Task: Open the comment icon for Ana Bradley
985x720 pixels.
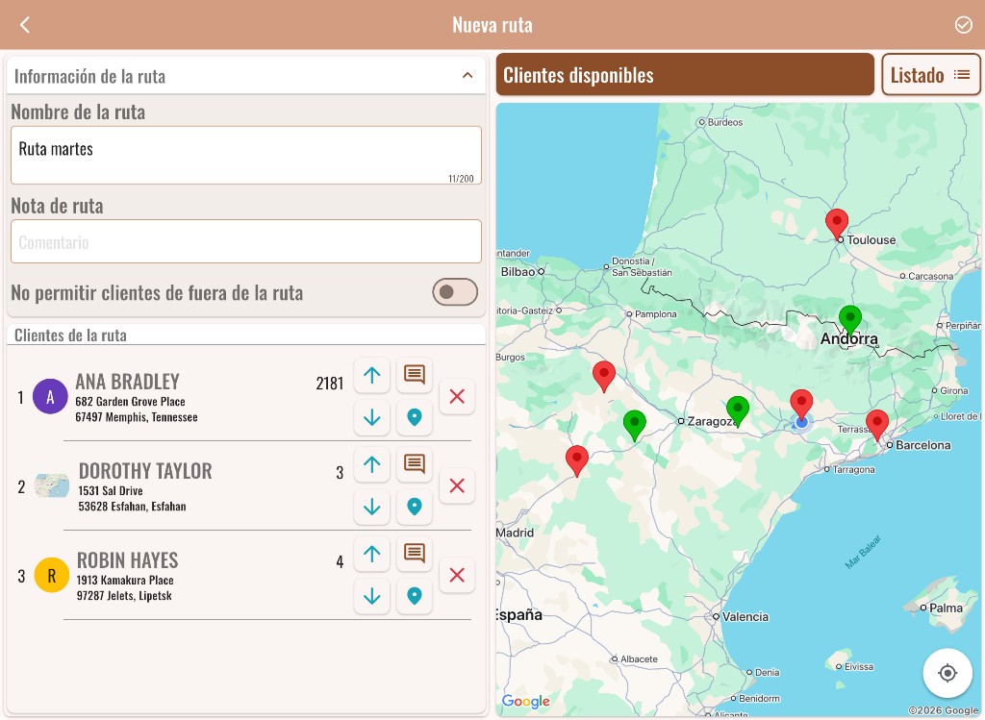Action: 415,375
